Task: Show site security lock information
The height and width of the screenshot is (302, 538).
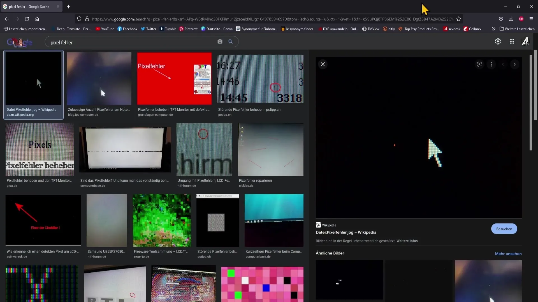Action: tap(87, 19)
